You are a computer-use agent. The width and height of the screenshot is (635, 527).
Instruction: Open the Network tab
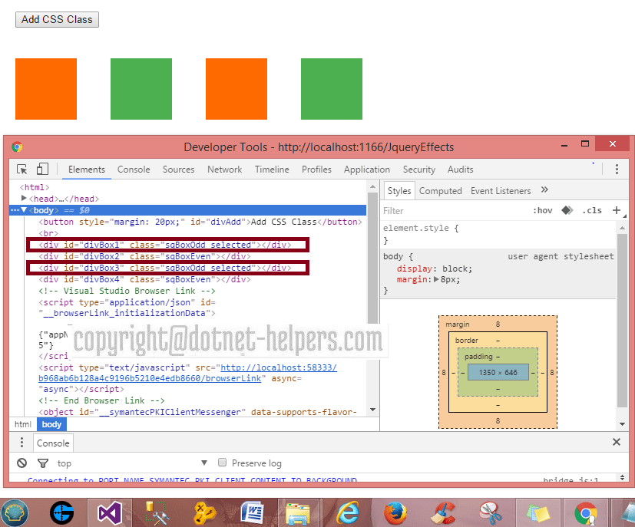point(225,170)
